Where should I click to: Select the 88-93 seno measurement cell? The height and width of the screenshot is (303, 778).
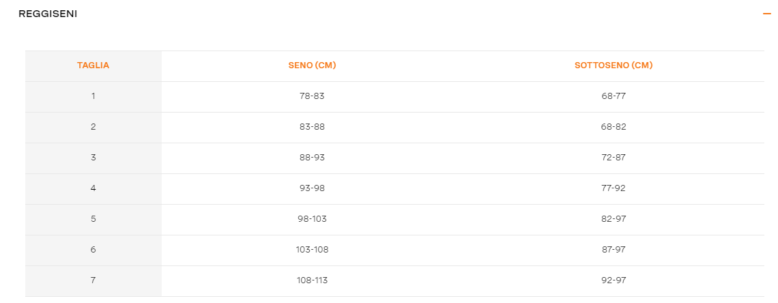(312, 158)
